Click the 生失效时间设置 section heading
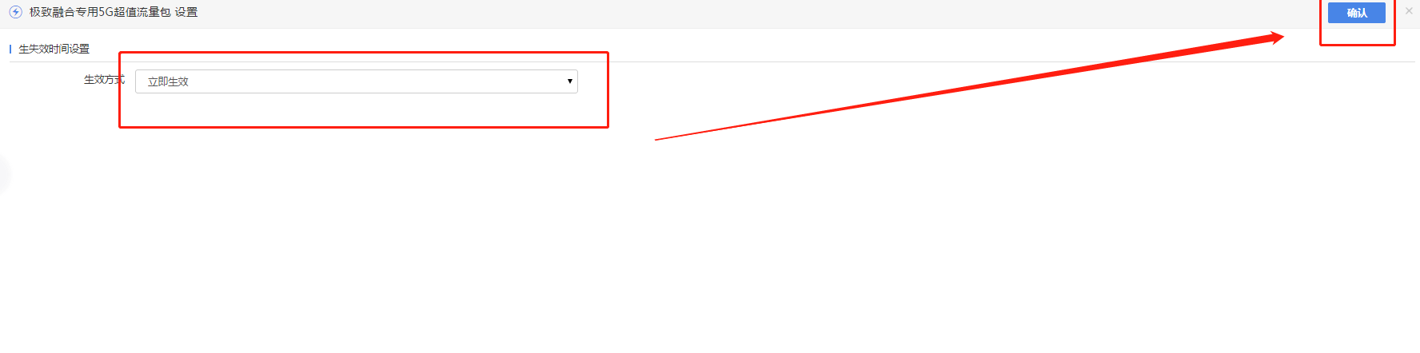 point(54,49)
